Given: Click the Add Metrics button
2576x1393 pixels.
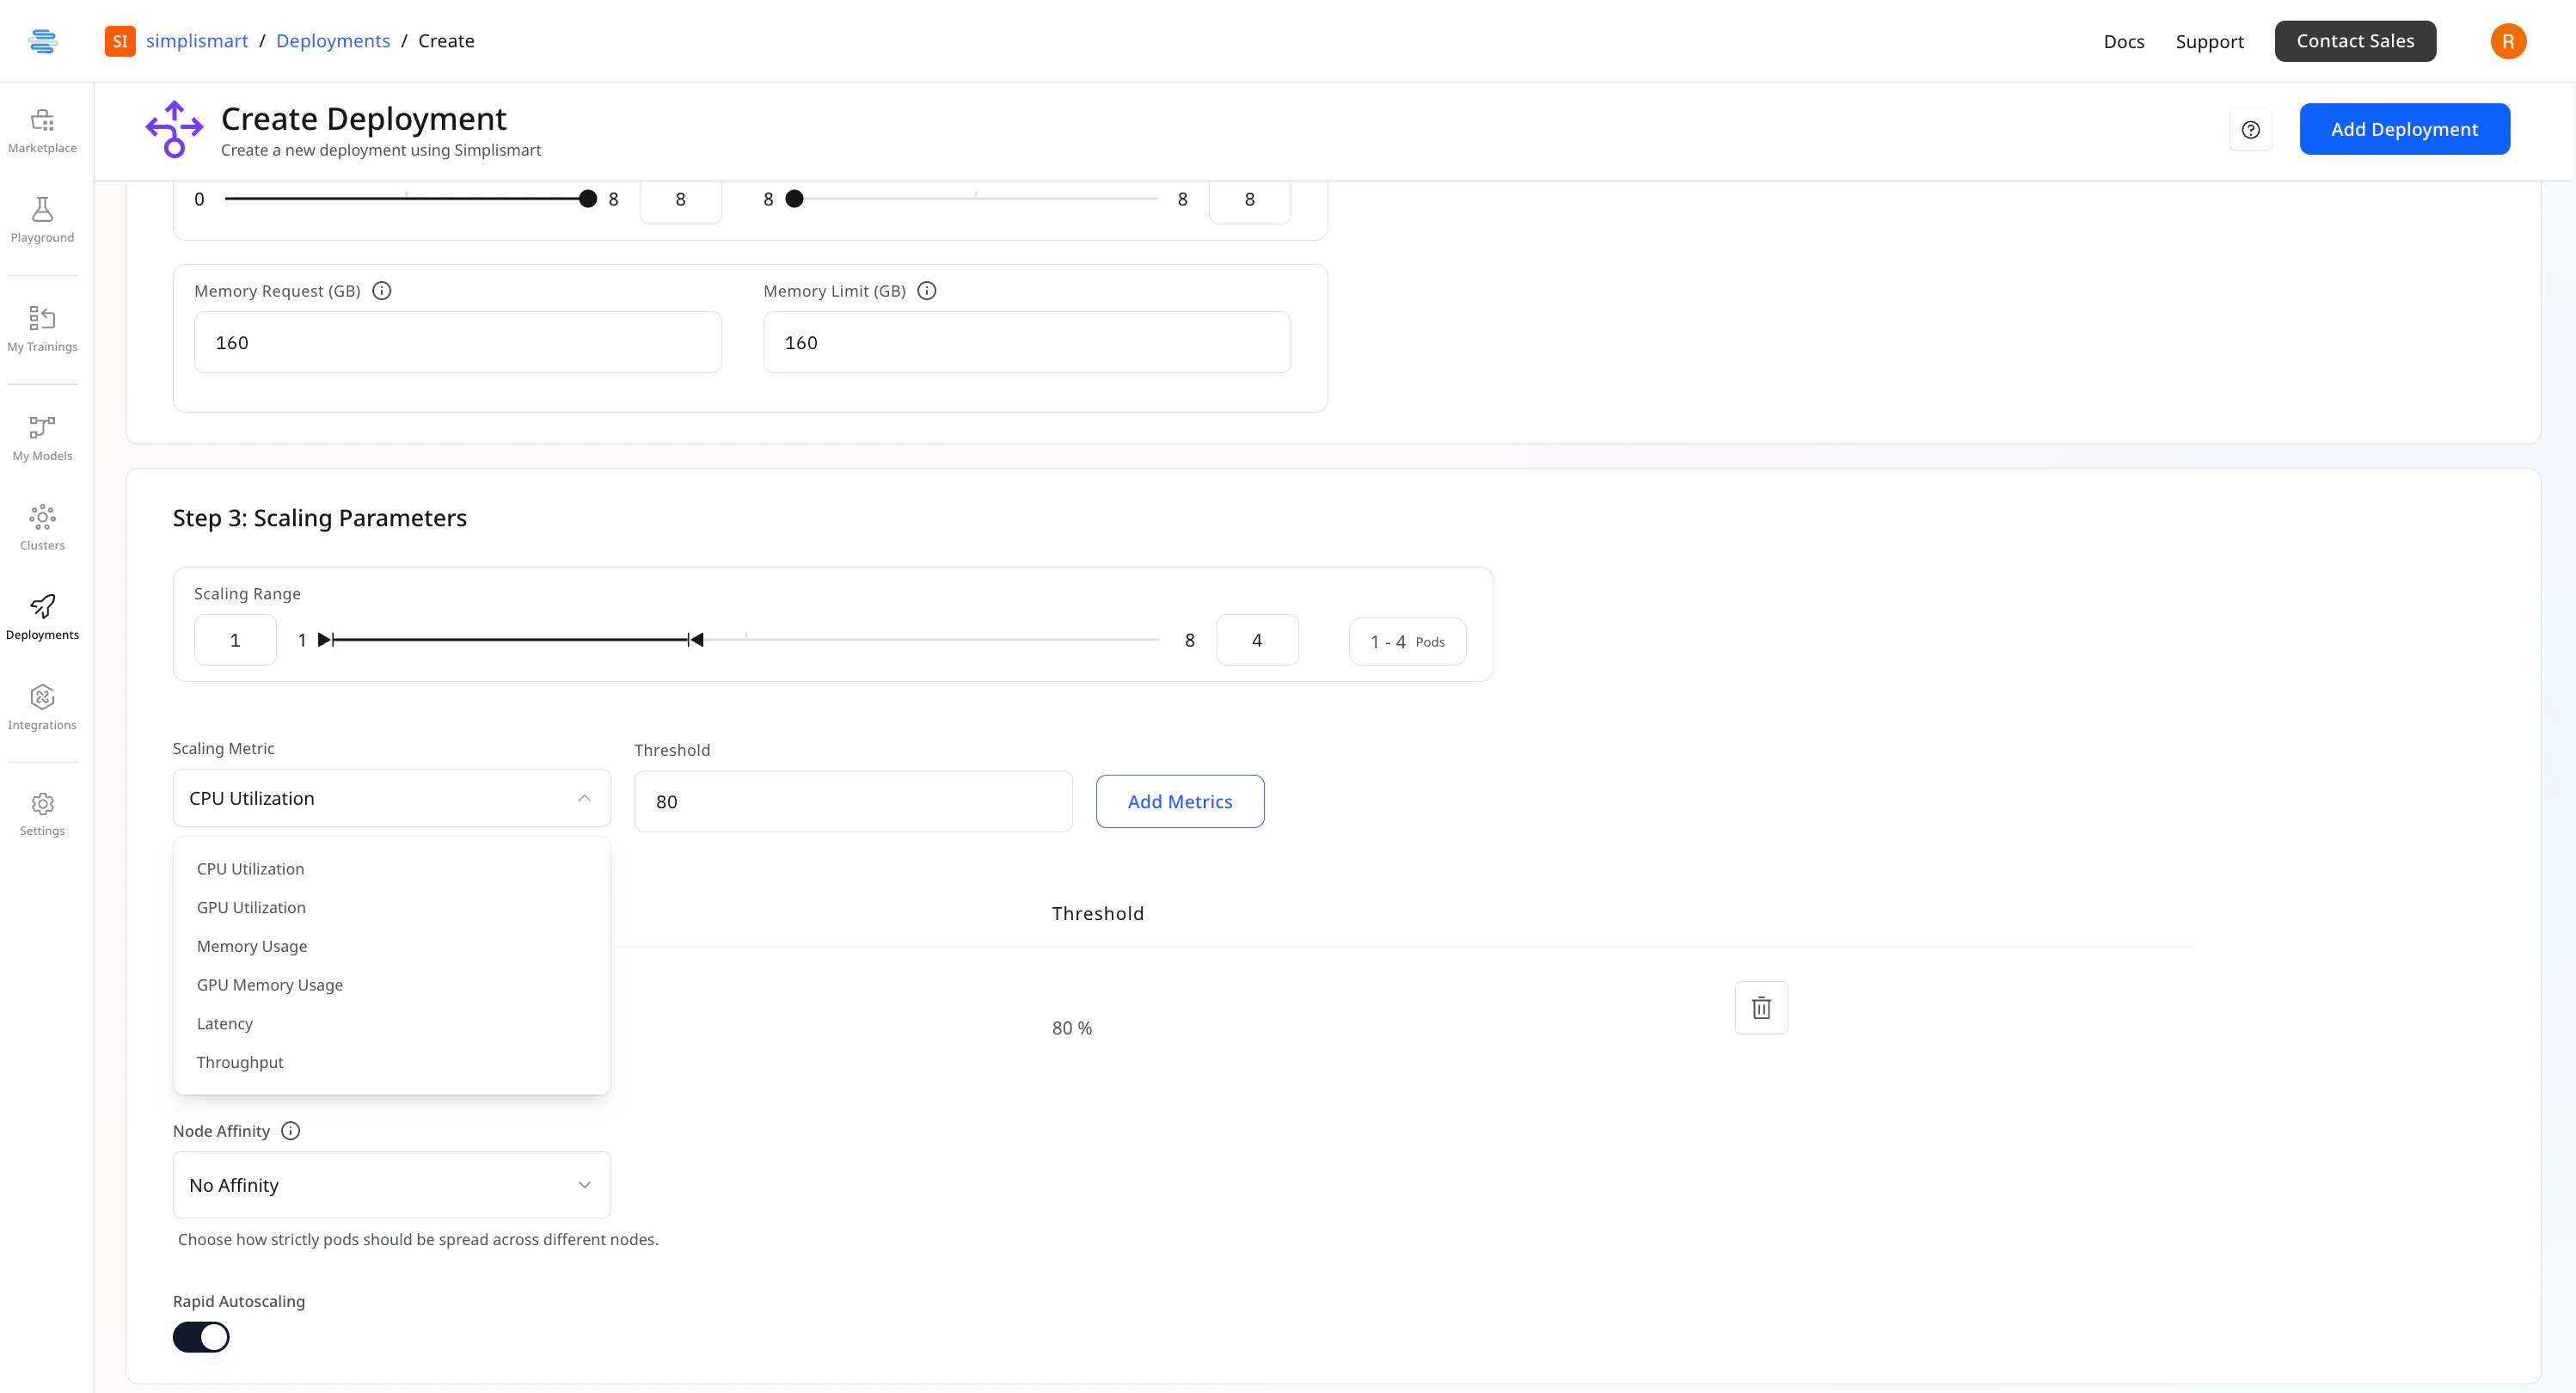Looking at the screenshot, I should [1180, 801].
